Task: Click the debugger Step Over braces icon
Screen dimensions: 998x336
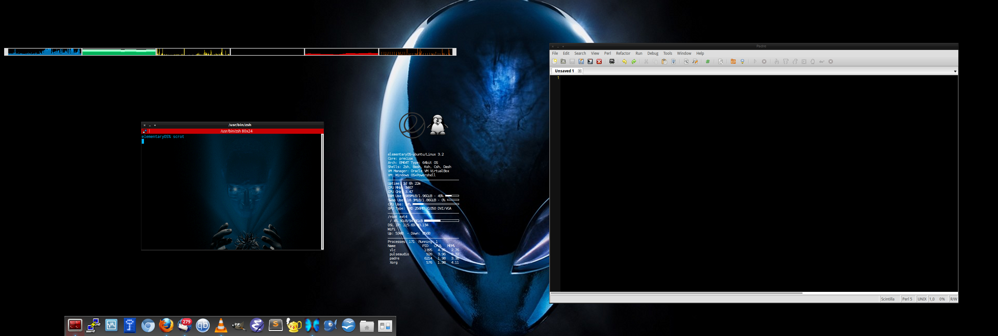Action: click(786, 62)
